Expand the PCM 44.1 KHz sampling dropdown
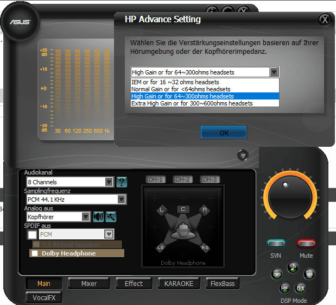 coord(122,200)
